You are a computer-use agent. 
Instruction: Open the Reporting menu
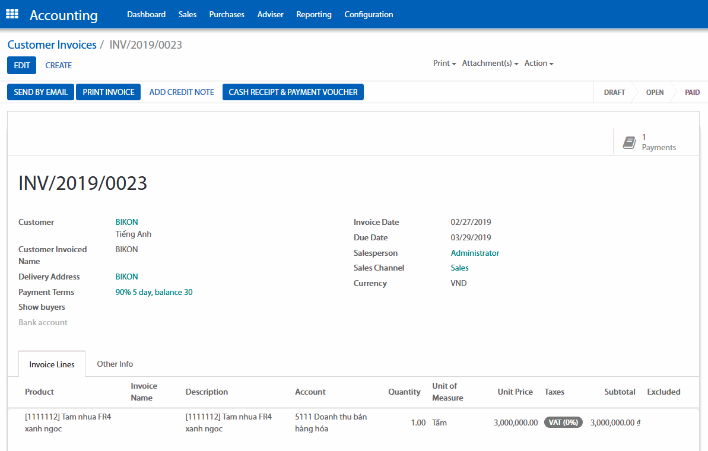[x=313, y=14]
